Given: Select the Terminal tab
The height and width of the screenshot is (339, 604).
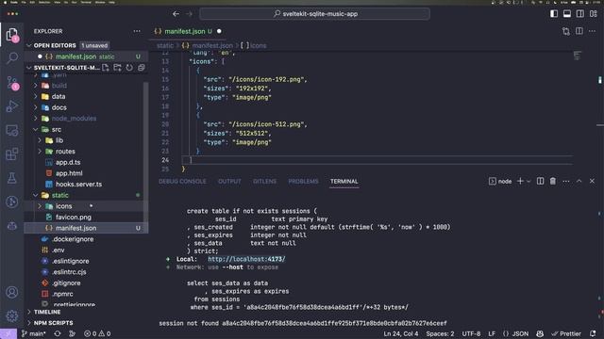Looking at the screenshot, I should pos(344,181).
